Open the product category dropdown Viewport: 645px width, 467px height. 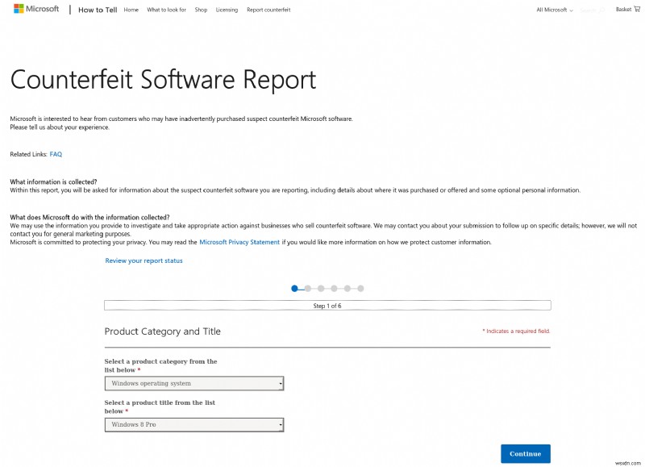coord(193,382)
